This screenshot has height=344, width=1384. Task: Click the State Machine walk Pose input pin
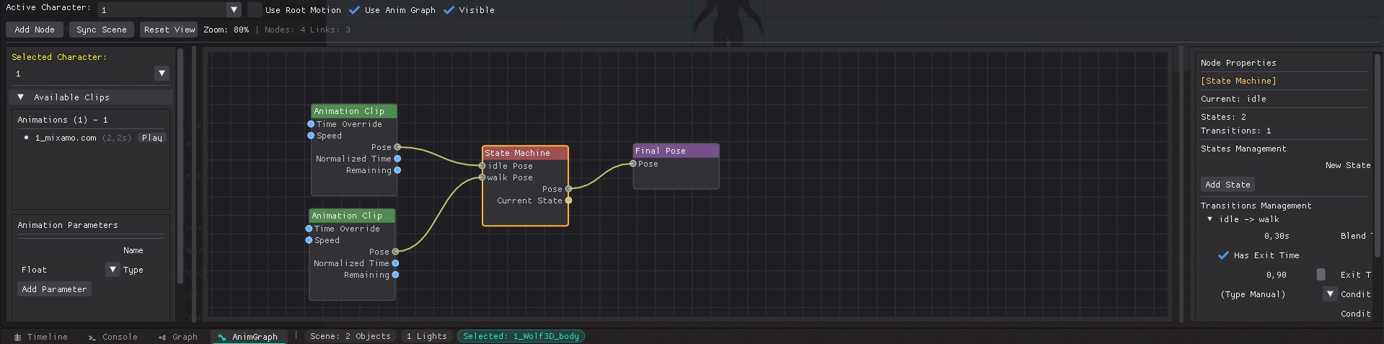point(482,177)
